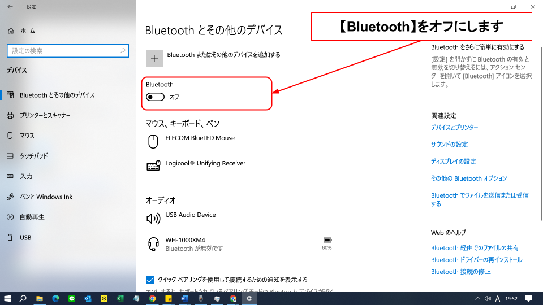The height and width of the screenshot is (305, 543).
Task: Click the 設定の検索 search field
Action: 62,51
